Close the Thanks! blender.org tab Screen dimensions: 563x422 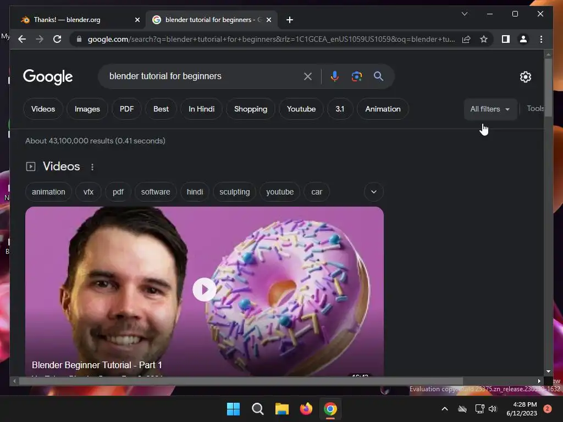pyautogui.click(x=137, y=20)
